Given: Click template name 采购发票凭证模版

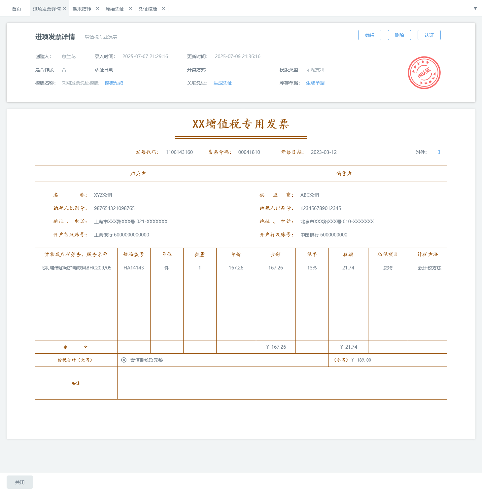Looking at the screenshot, I should pos(80,83).
